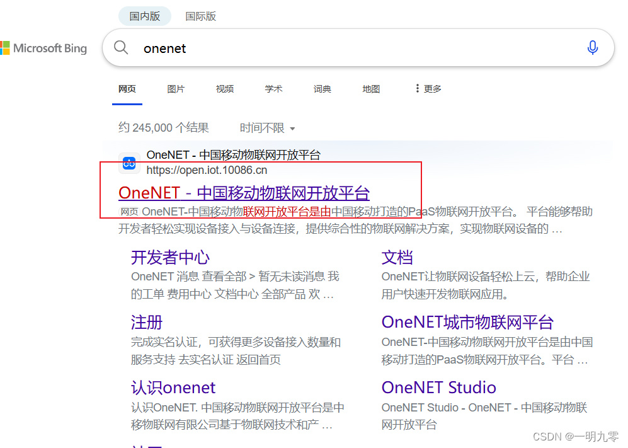
Task: Click the Microsoft Bing logo
Action: 43,48
